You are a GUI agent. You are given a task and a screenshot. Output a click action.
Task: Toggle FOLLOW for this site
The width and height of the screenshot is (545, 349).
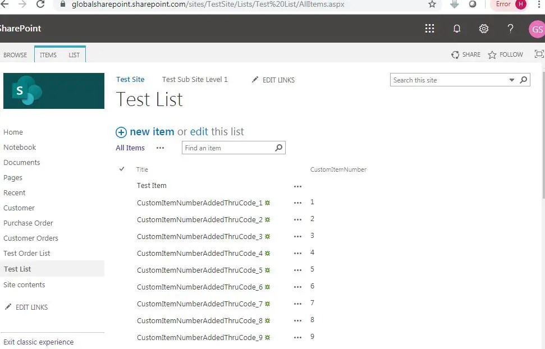pyautogui.click(x=505, y=54)
